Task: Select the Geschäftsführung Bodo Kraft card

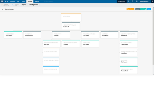Action: pos(71,26)
